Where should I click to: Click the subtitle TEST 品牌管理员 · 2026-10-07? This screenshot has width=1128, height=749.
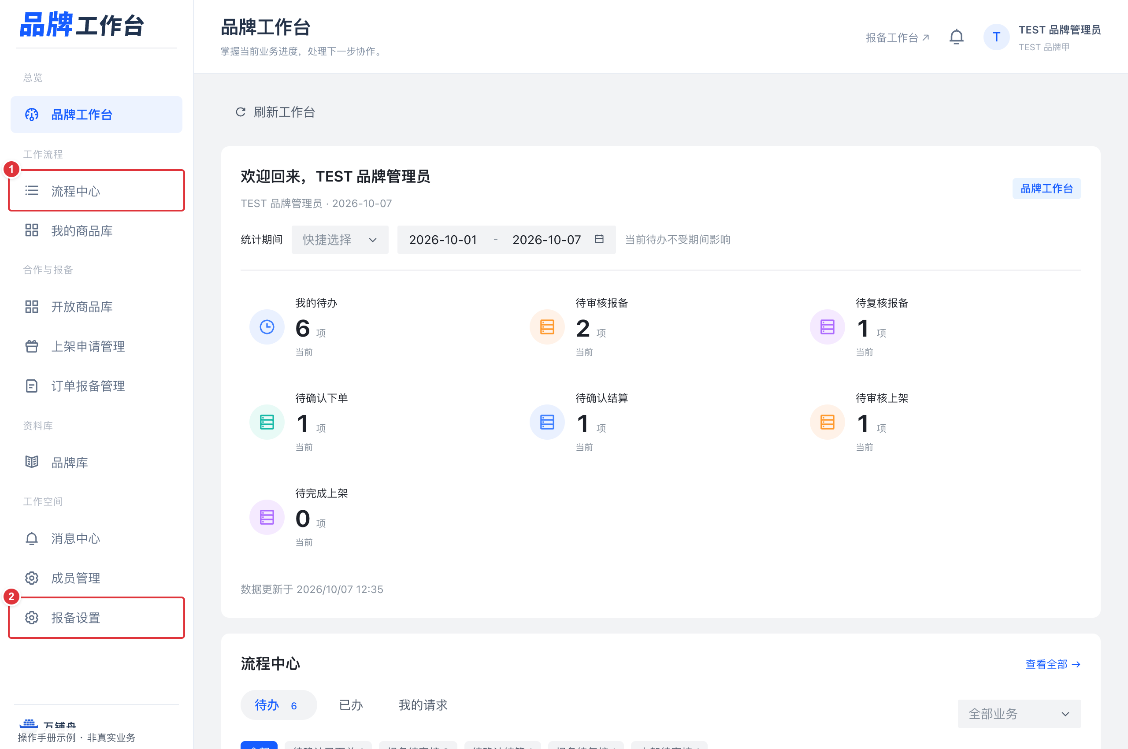point(316,204)
